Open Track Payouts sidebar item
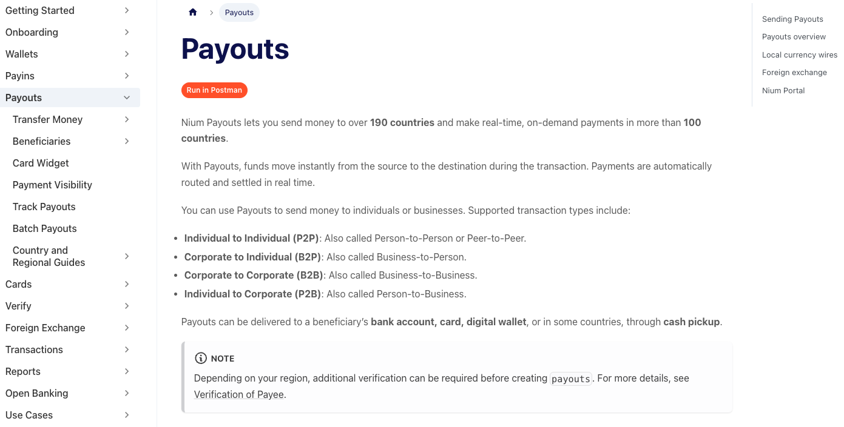The image size is (844, 427). 44,207
